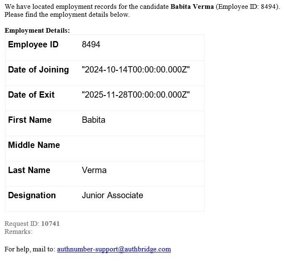Click the bold candidate name Babita Verma
The width and height of the screenshot is (286, 269).
[192, 7]
